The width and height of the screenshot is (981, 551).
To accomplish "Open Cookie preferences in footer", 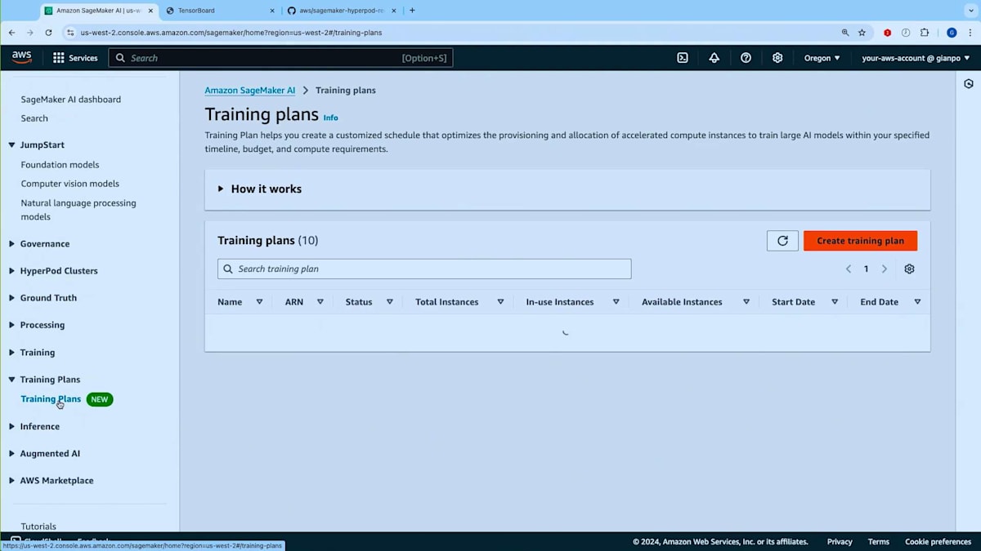I will click(938, 542).
